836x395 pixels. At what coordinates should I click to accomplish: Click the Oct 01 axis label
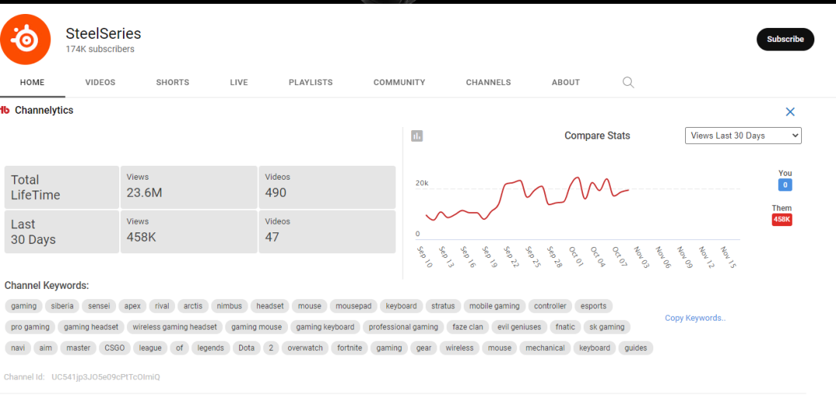(x=575, y=257)
